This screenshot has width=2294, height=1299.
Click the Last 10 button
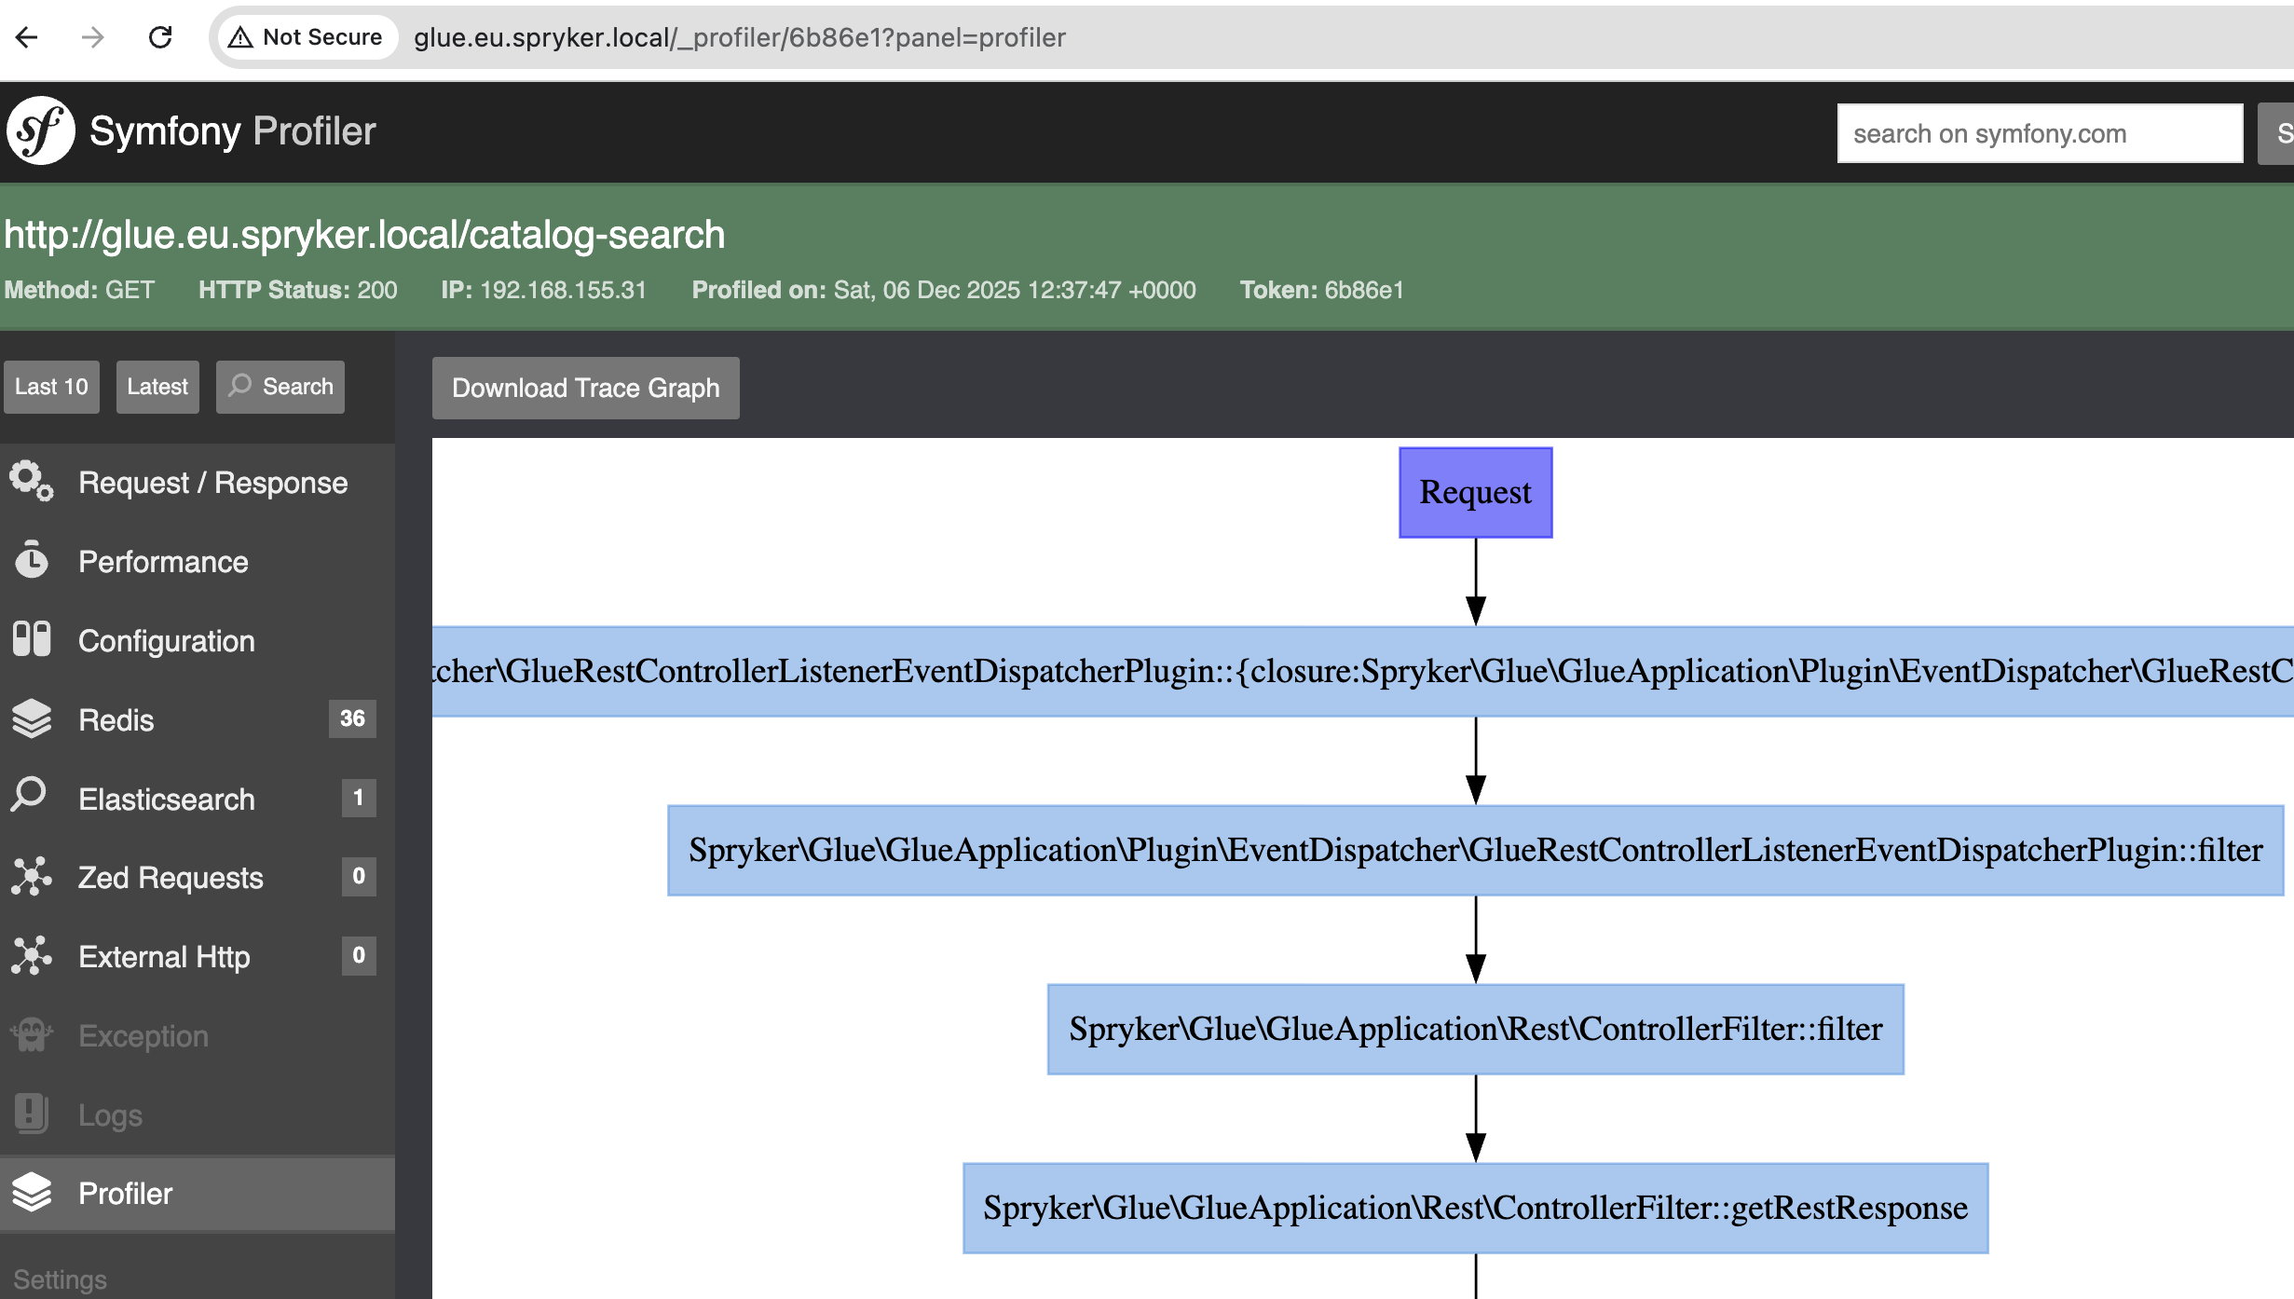(x=51, y=387)
